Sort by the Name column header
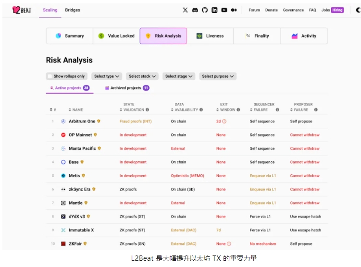The height and width of the screenshot is (267, 361). (76, 109)
